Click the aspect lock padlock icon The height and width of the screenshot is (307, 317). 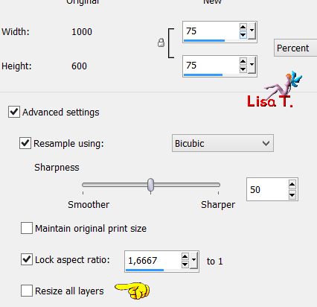[x=161, y=42]
